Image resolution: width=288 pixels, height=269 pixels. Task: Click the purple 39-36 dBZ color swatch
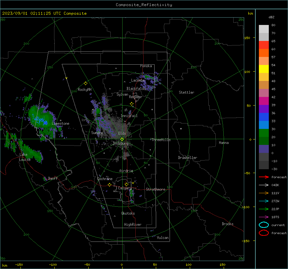pyautogui.click(x=264, y=109)
